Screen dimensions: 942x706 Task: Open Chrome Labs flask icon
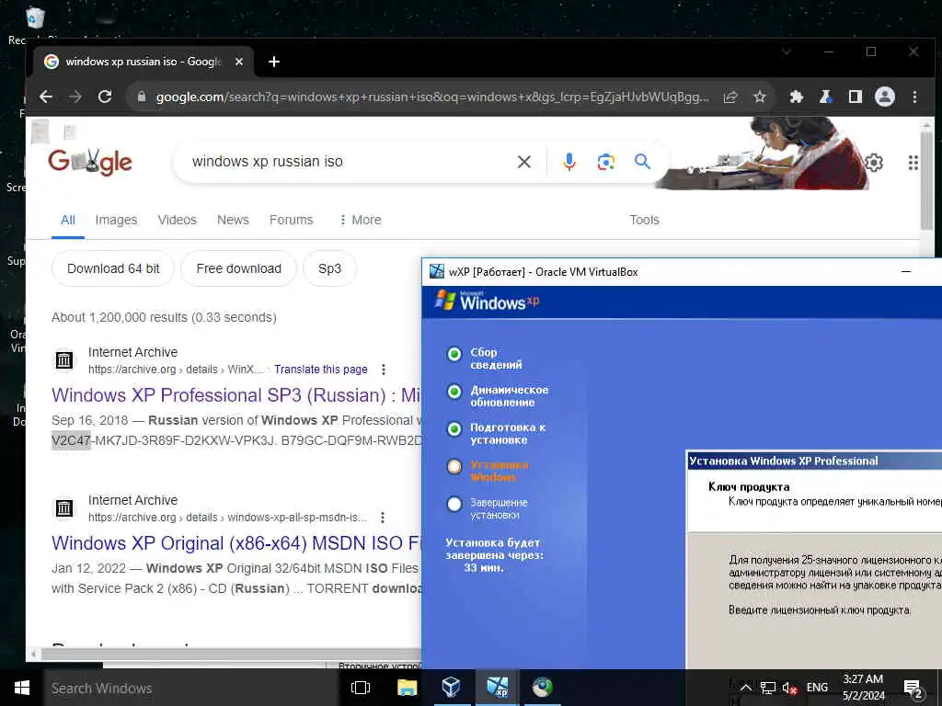pyautogui.click(x=825, y=97)
